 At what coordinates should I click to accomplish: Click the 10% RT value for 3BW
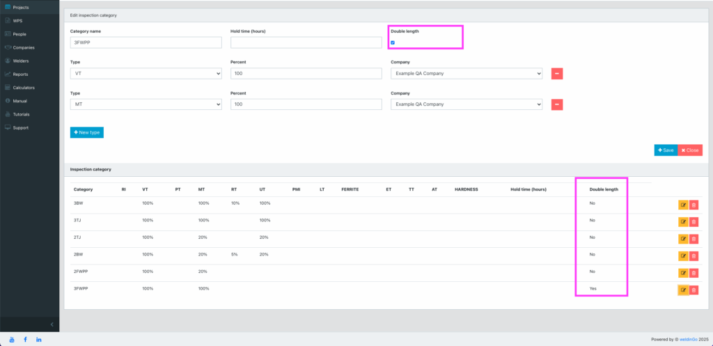point(235,203)
